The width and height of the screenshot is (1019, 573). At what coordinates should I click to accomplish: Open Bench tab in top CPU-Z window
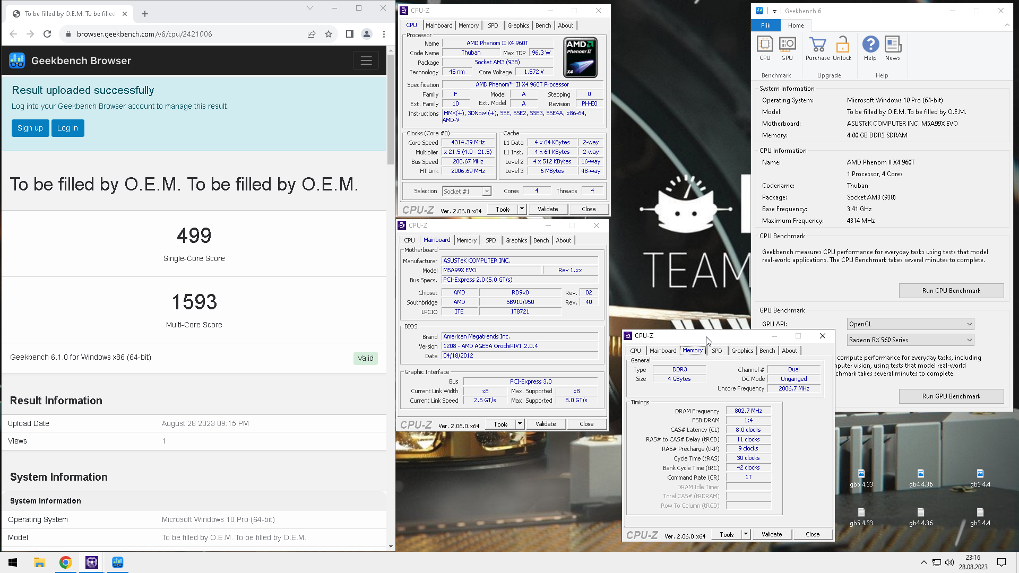tap(543, 25)
